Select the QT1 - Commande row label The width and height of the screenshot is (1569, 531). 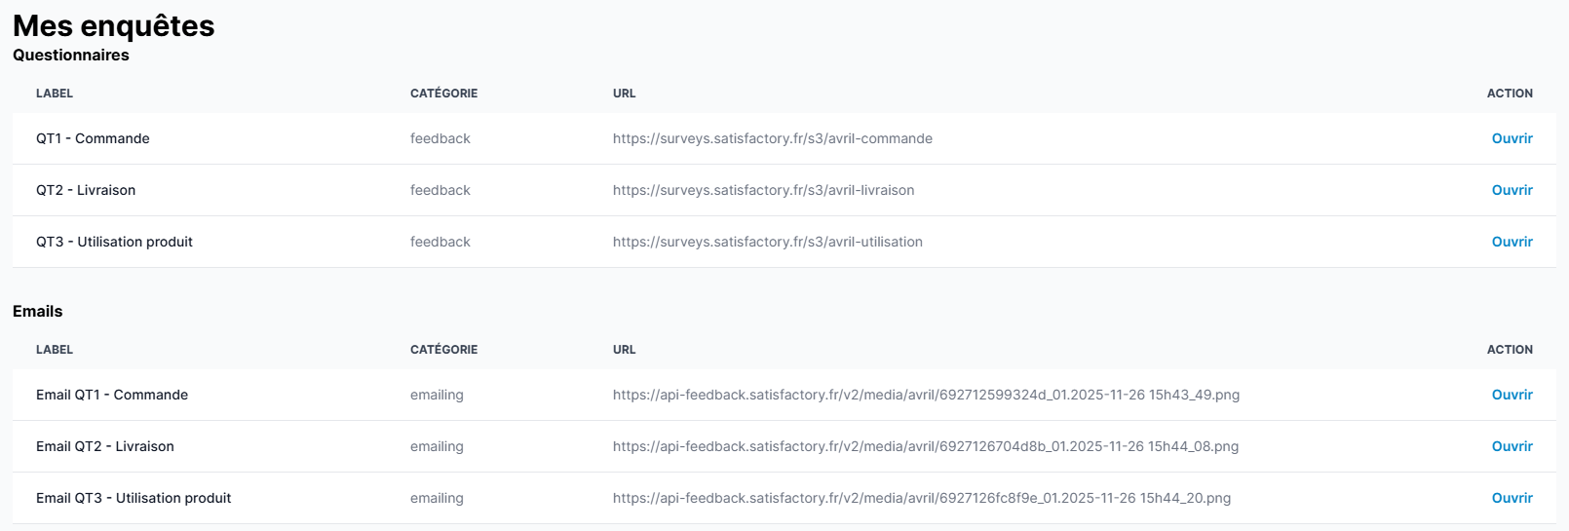93,138
